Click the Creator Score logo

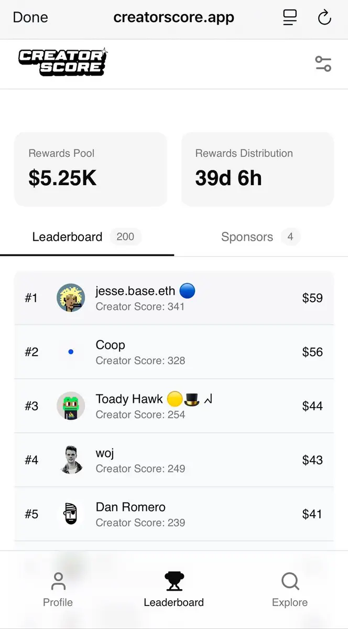pos(63,62)
